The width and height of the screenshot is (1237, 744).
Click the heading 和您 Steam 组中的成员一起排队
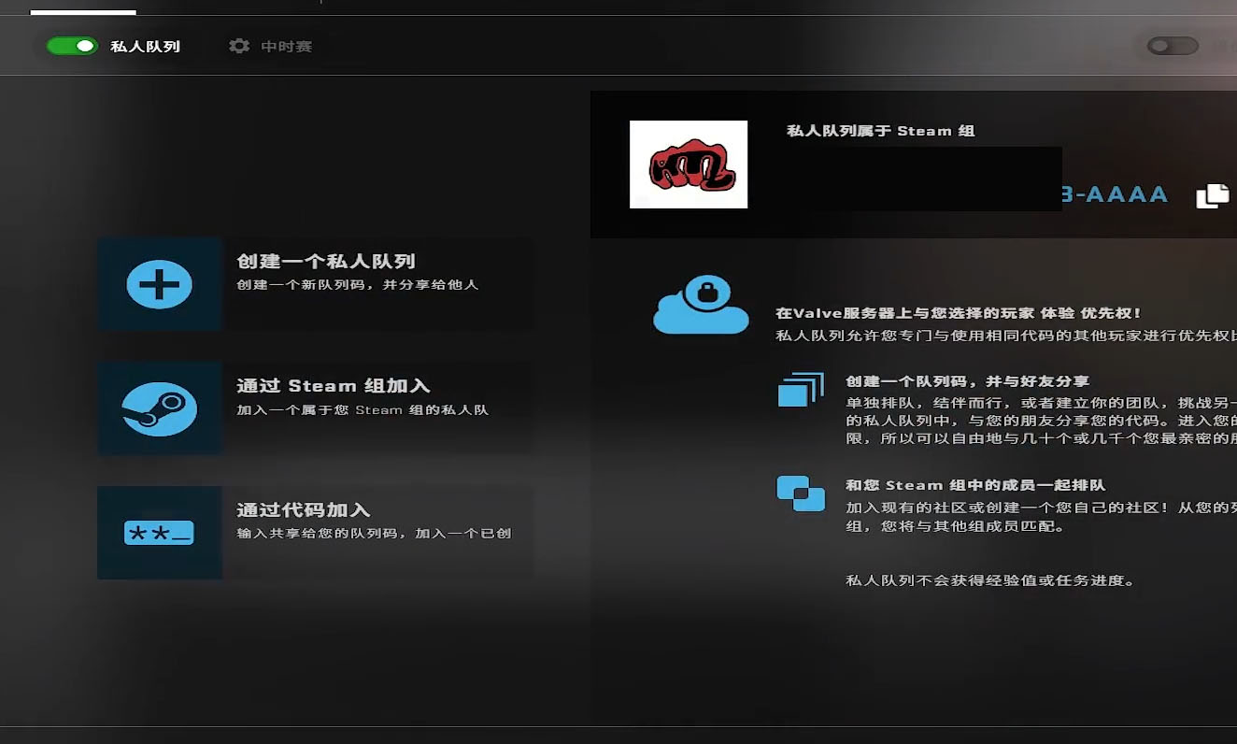pos(975,485)
